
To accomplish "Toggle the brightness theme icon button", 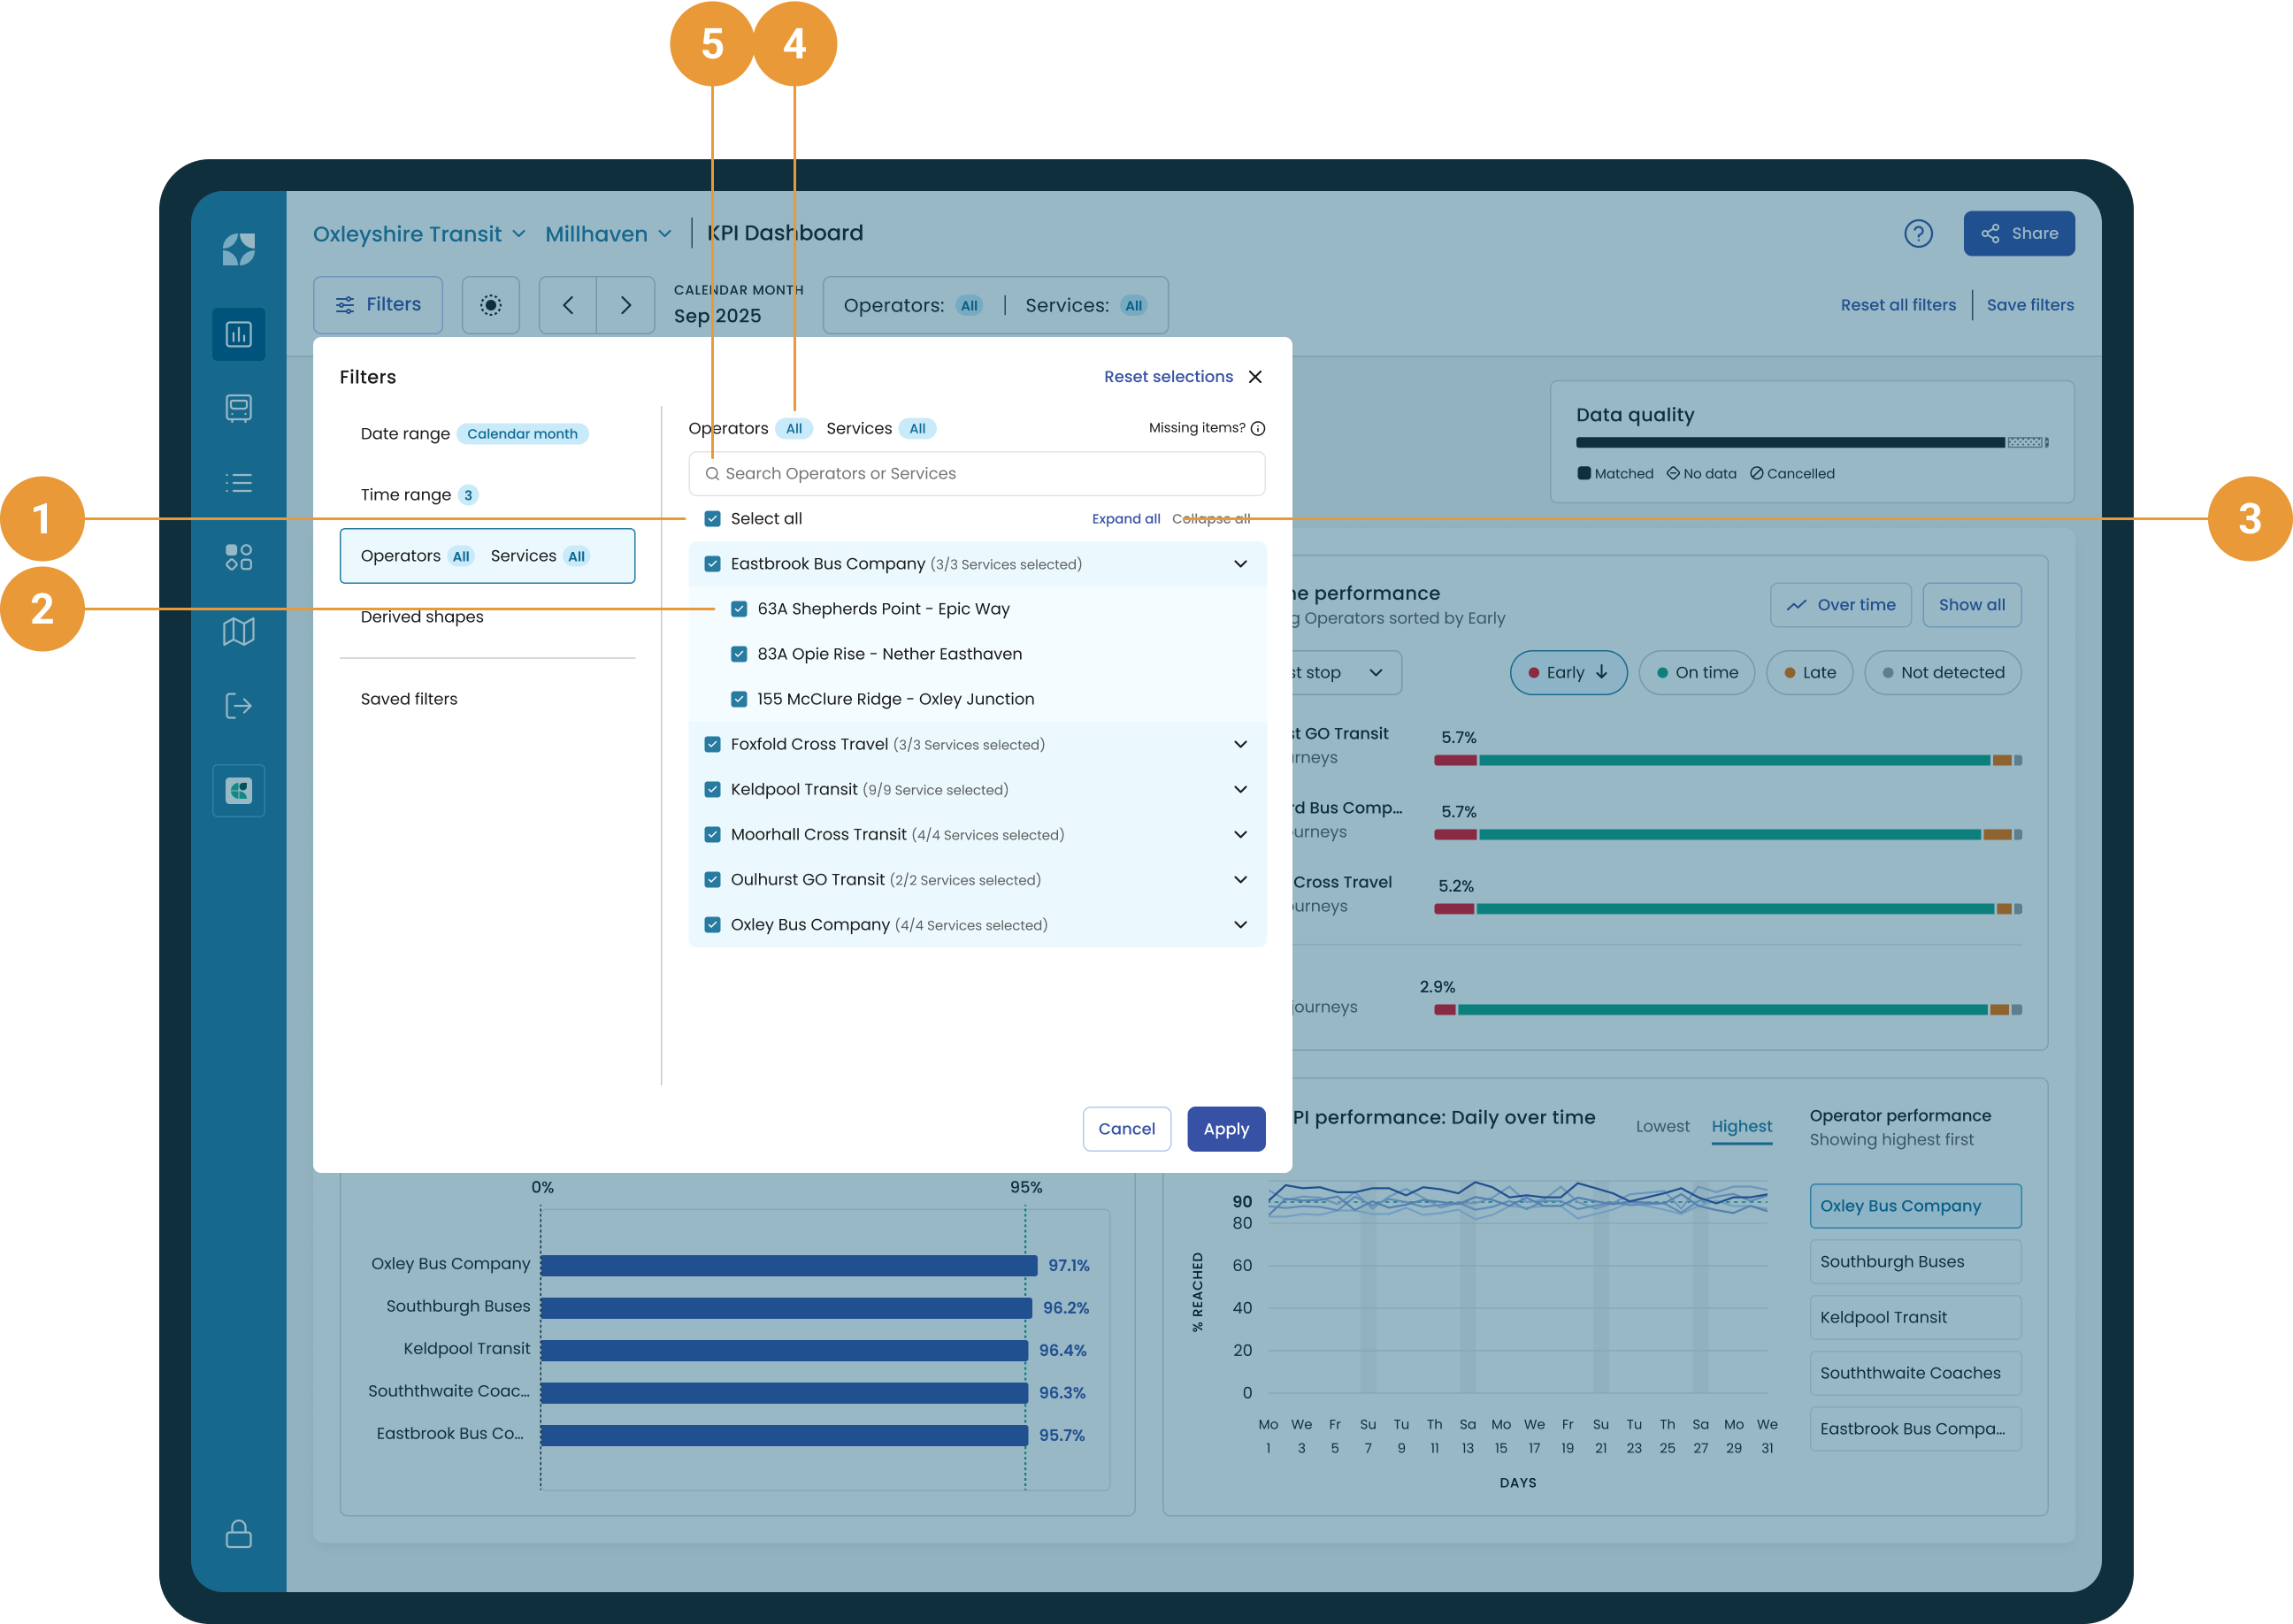I will (490, 305).
